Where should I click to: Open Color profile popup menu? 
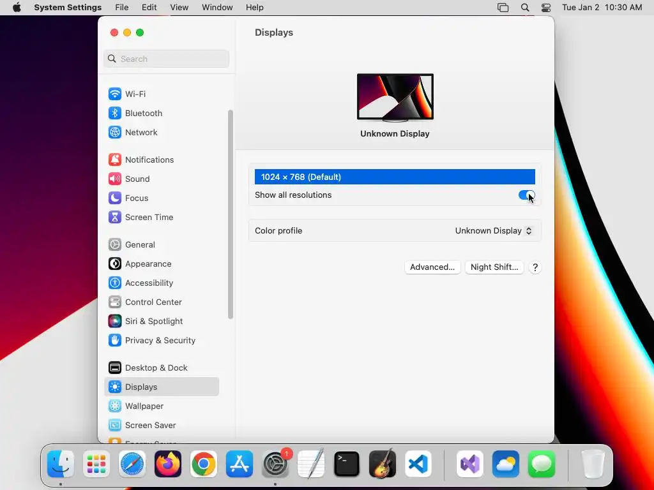click(494, 231)
